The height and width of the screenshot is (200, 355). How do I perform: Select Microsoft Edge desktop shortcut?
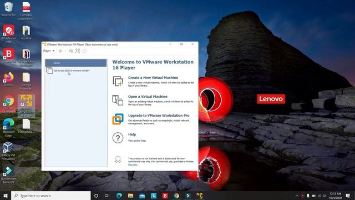pos(9,127)
